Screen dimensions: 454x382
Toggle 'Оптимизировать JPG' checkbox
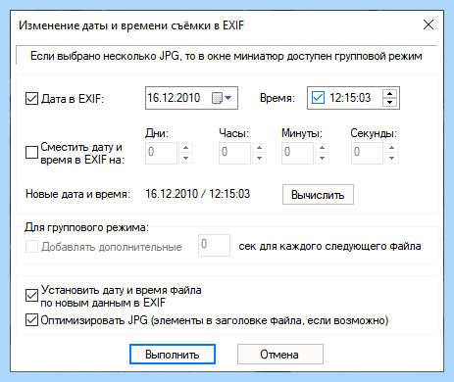coord(31,320)
